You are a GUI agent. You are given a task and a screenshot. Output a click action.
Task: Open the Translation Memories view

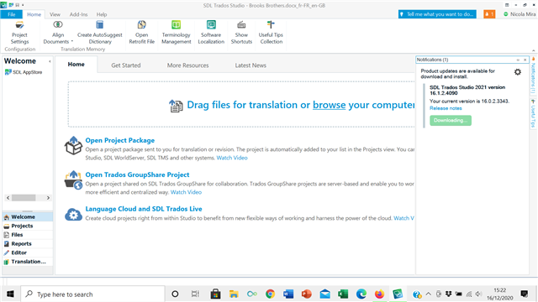coord(28,262)
